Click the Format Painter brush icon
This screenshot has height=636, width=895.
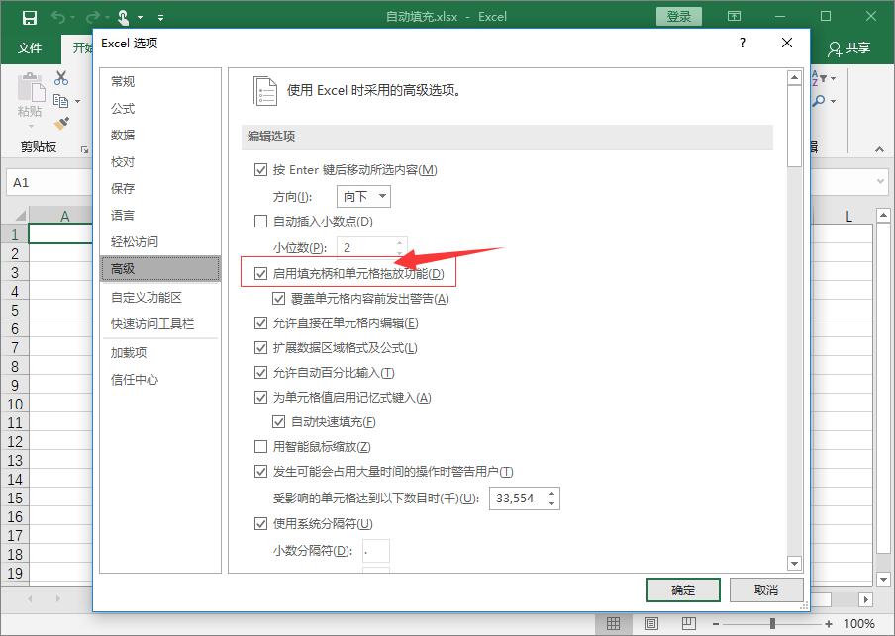[61, 123]
